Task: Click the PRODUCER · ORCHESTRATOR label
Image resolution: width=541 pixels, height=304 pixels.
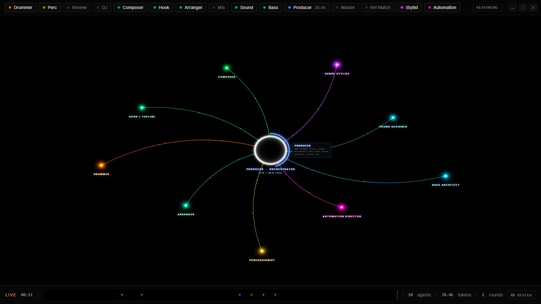Action: [270, 169]
